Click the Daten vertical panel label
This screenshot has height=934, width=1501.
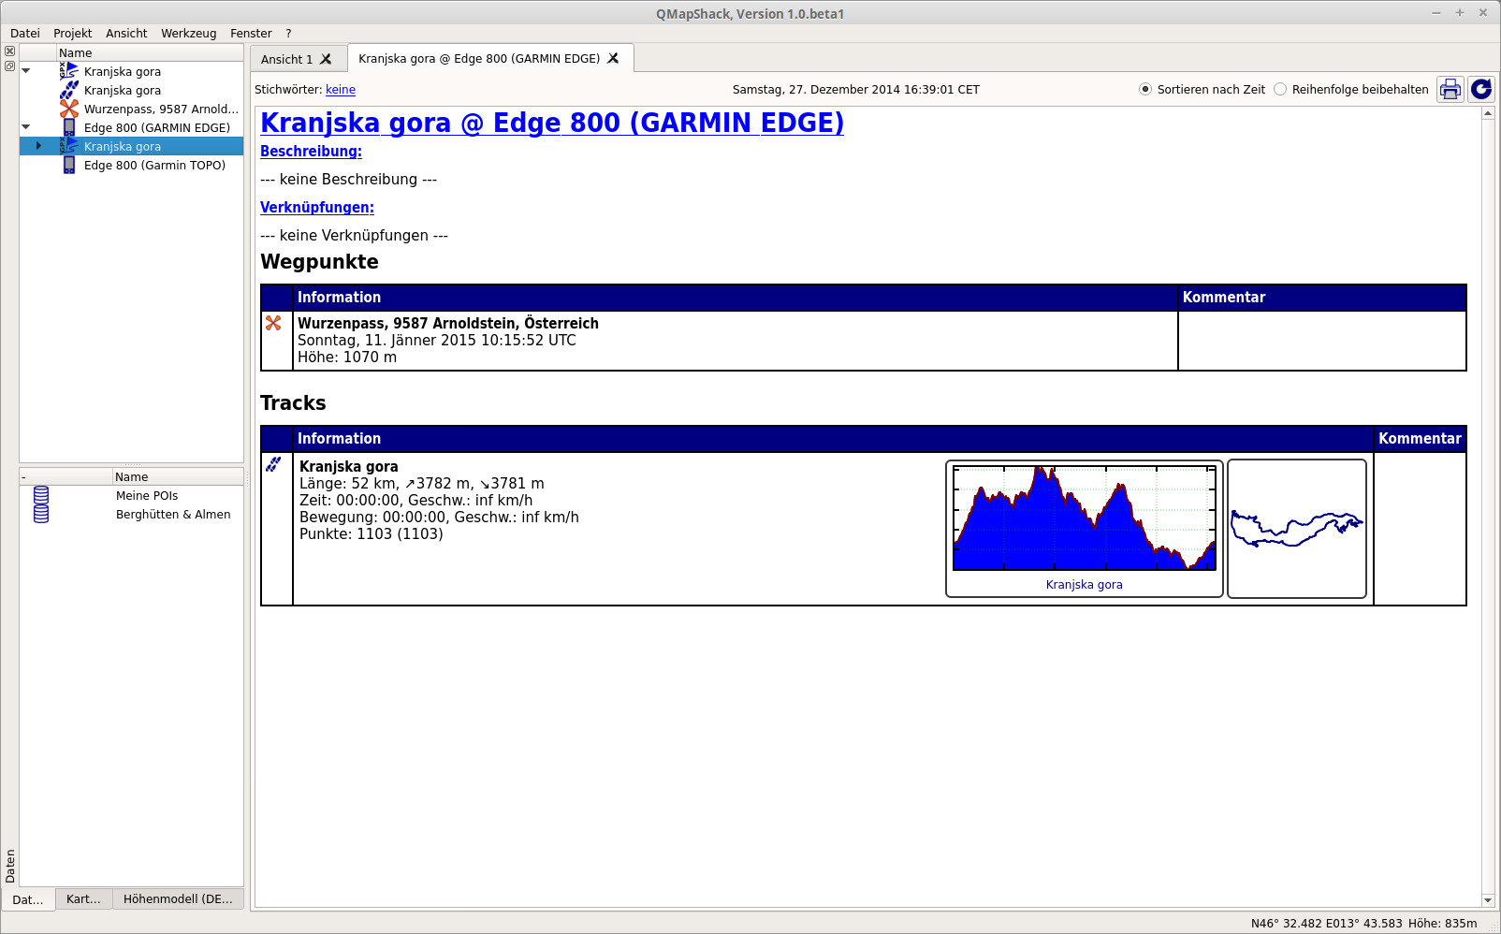10,866
